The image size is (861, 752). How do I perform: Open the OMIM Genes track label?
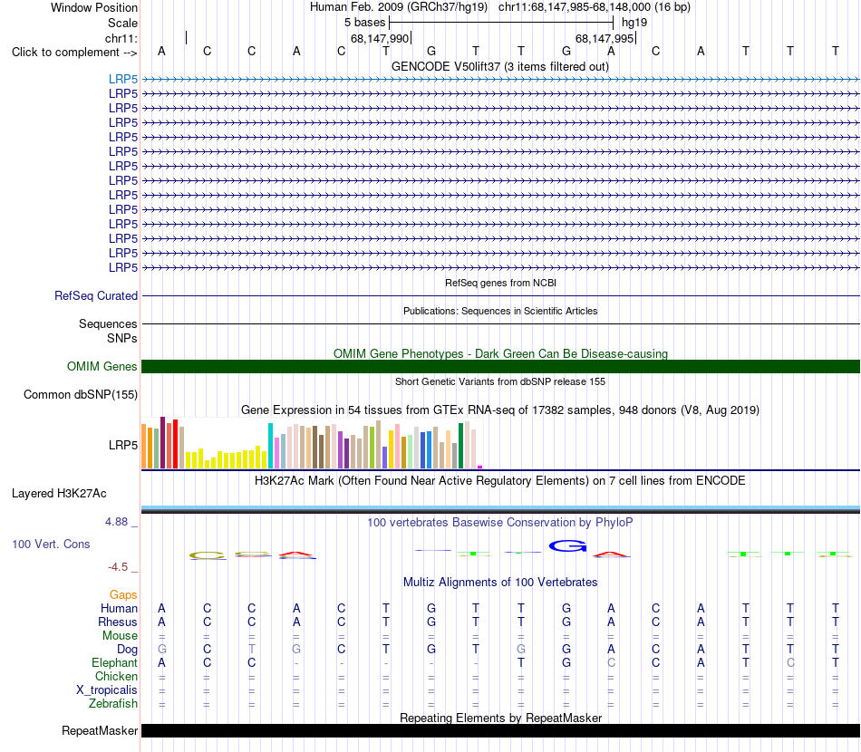coord(102,367)
